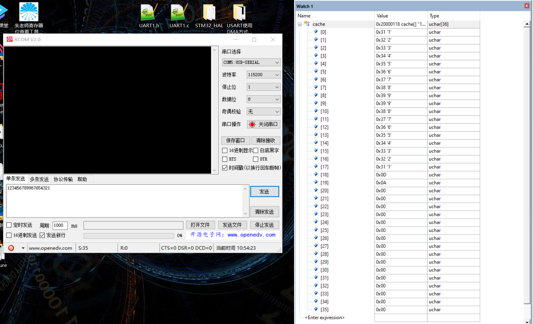This screenshot has width=533, height=324.
Task: Click the Value column header in Watch 1
Action: point(401,16)
